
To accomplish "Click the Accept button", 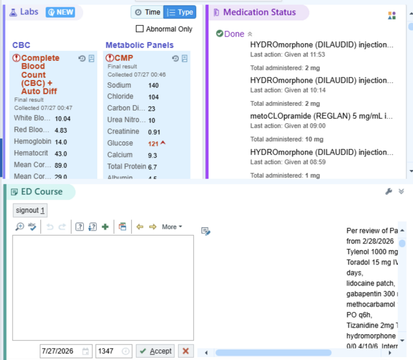I will tap(155, 351).
